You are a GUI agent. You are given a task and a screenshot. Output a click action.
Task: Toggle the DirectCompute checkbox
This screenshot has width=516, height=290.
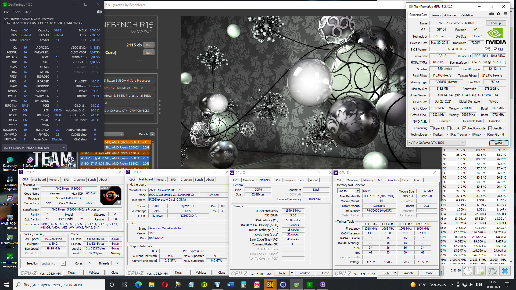[x=464, y=128]
